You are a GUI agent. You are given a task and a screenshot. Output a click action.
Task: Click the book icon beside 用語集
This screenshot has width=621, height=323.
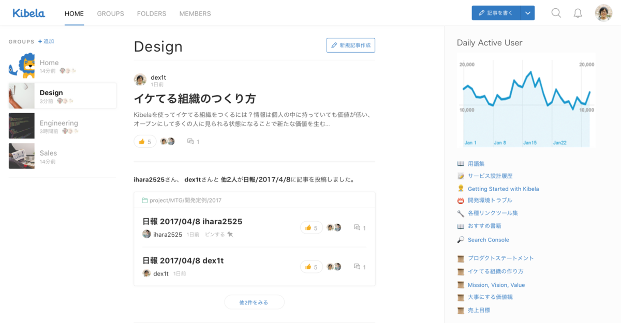(x=461, y=164)
